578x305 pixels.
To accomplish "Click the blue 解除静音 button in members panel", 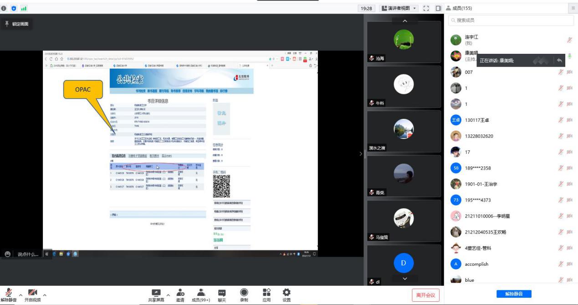I will (x=514, y=294).
